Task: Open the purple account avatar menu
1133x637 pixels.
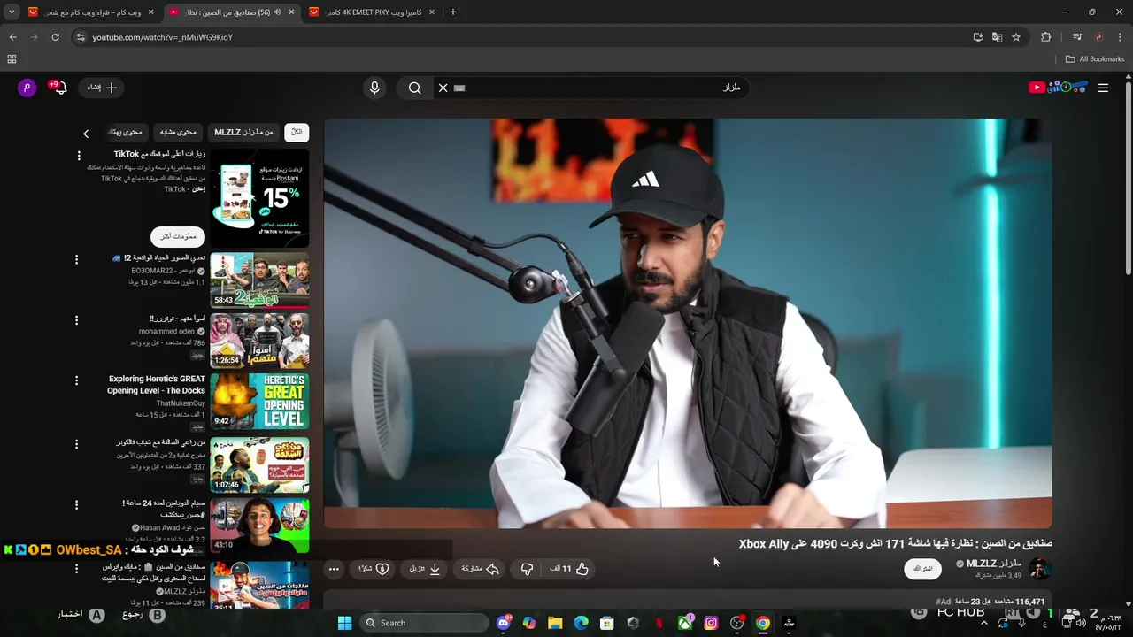Action: tap(27, 88)
